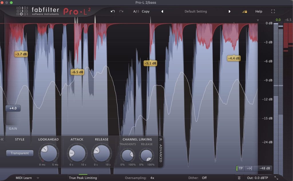Open the Help menu
293x181 pixels.
259,11
